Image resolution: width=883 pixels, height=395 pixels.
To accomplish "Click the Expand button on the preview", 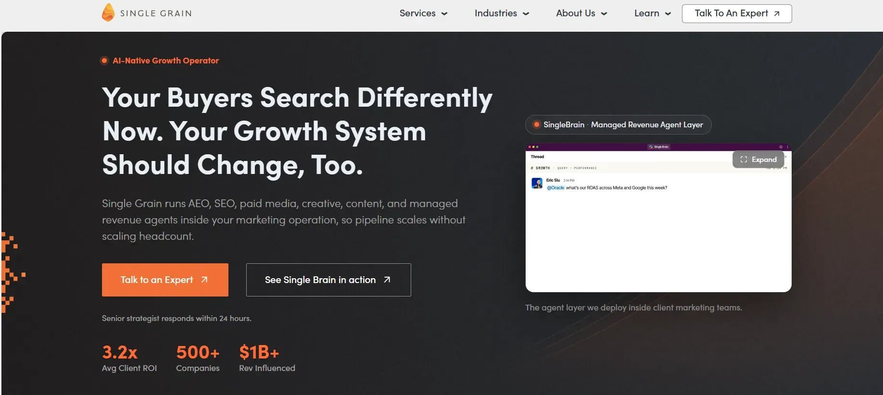I will tap(758, 160).
